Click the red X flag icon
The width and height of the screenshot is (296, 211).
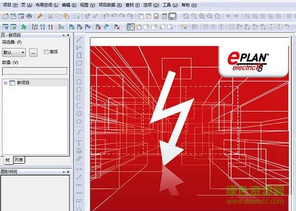[x=117, y=27]
